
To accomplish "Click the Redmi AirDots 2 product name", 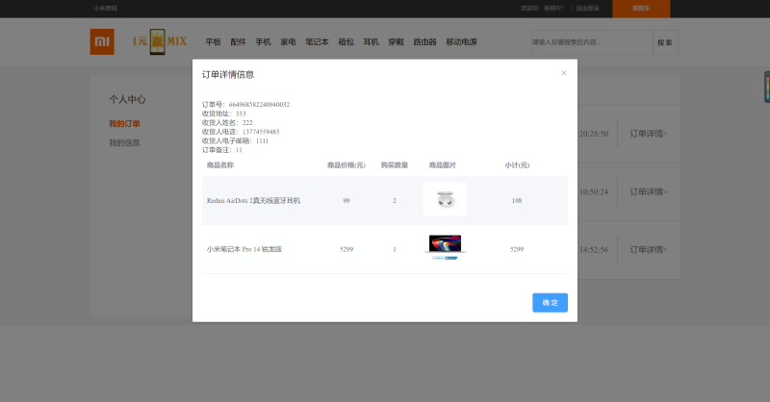I will (x=253, y=201).
